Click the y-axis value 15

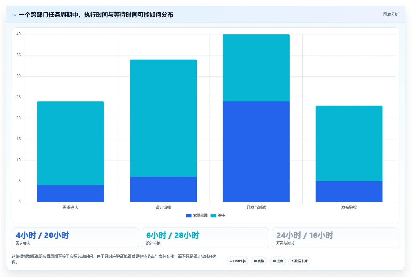pos(18,139)
